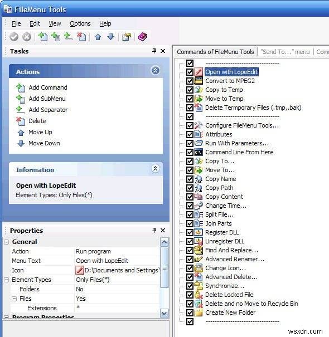The image size is (329, 337).
Task: Click the Convert to MPEG2 film icon
Action: pyautogui.click(x=199, y=81)
